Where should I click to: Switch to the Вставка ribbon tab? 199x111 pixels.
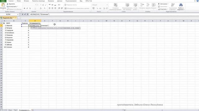(x=26, y=1)
